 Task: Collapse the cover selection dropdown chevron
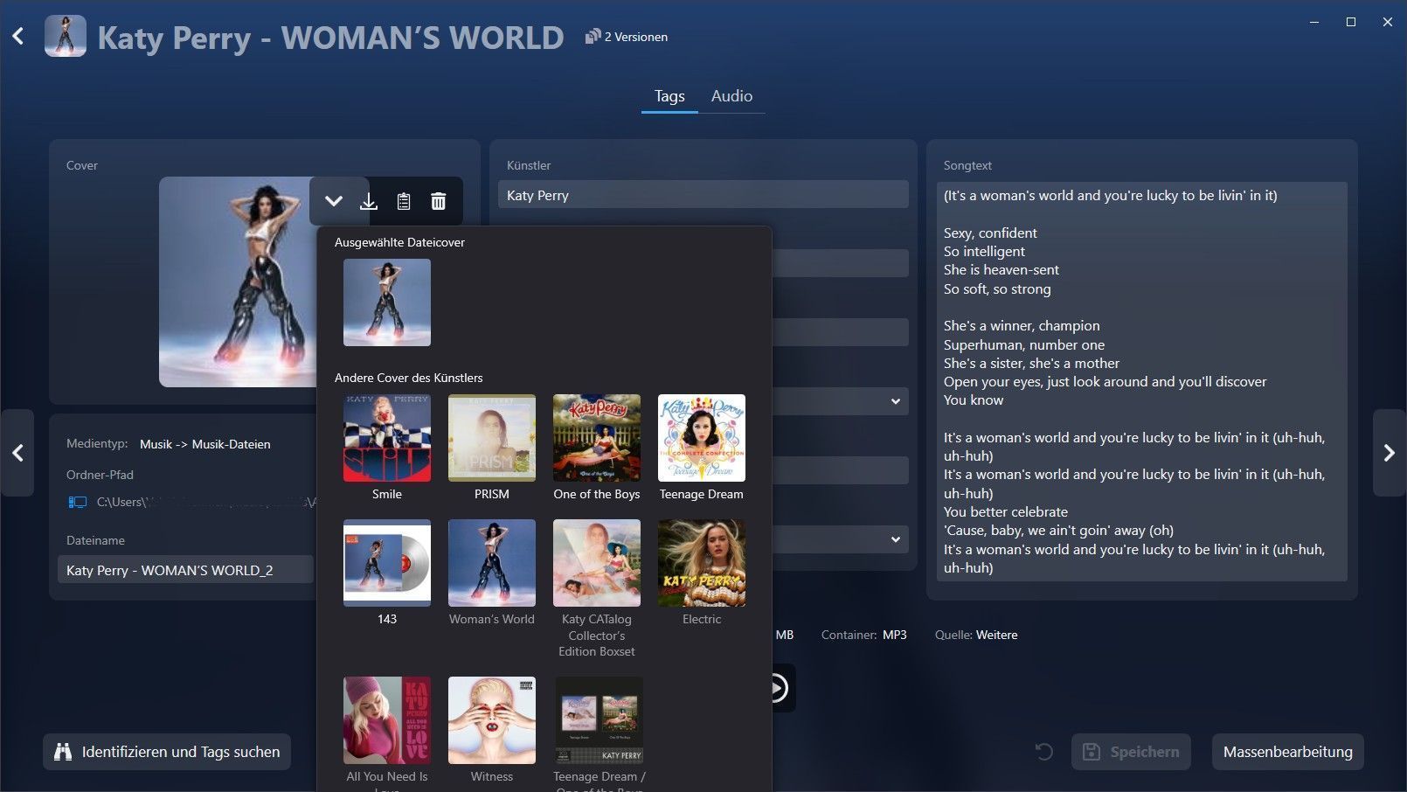point(334,202)
